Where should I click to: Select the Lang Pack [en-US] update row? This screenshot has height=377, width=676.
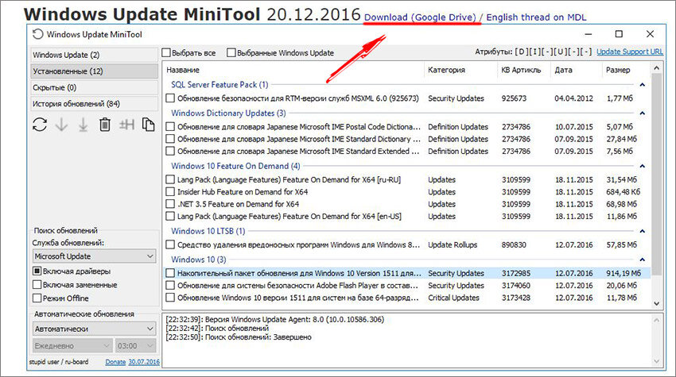406,216
